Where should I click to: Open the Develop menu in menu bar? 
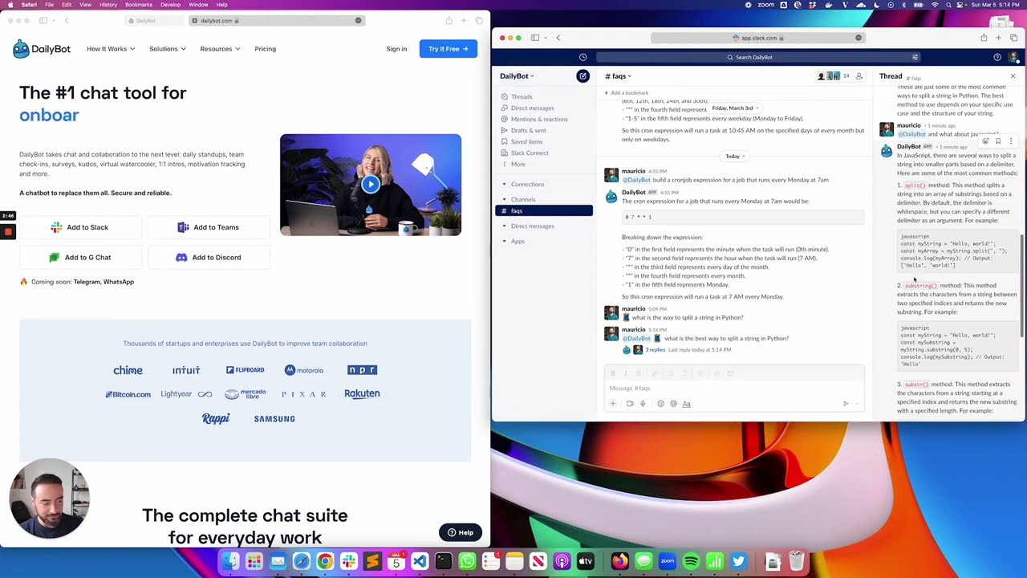tap(170, 5)
